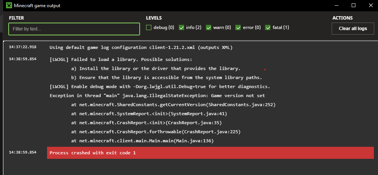Focus the Filter by text input field
The height and width of the screenshot is (175, 378).
(74, 29)
